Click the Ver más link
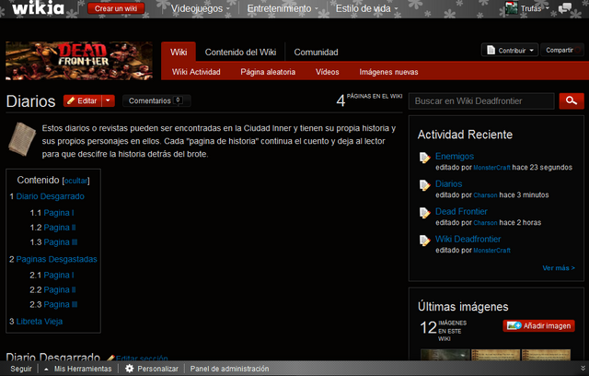 [559, 268]
